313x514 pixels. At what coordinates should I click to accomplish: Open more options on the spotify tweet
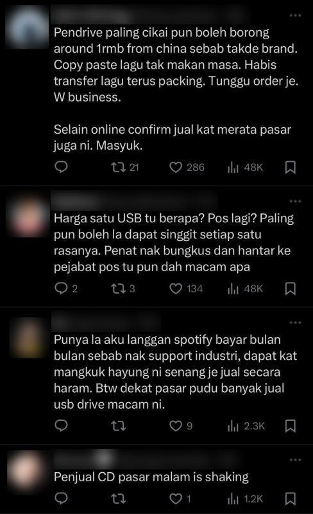pos(295,323)
